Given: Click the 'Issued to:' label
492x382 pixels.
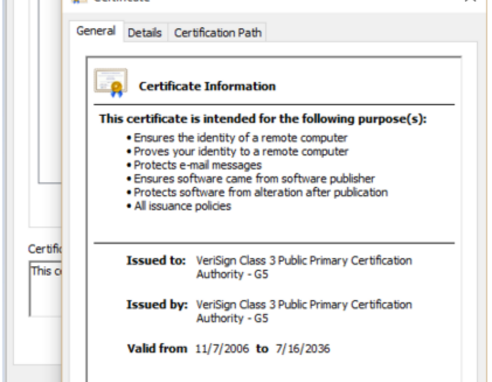Looking at the screenshot, I should pos(156,260).
